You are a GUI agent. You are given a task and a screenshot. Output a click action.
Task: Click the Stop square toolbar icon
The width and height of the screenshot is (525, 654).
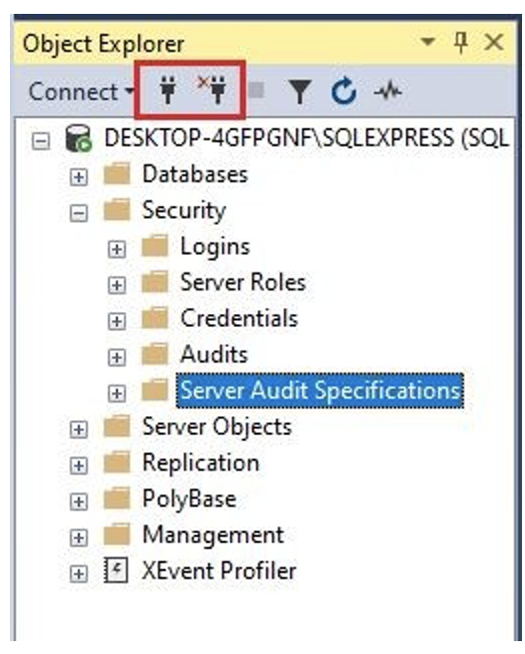pos(256,90)
